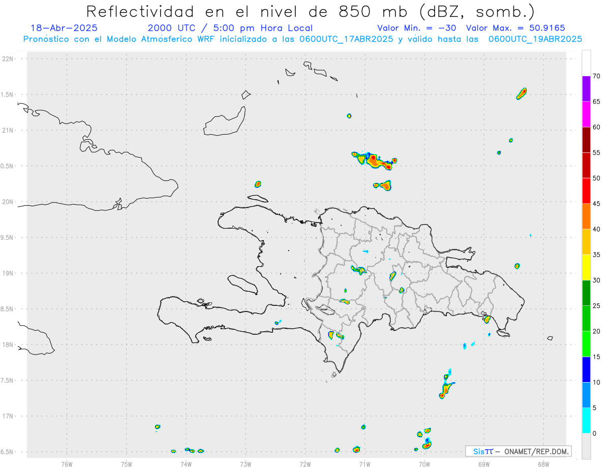Image resolution: width=610 pixels, height=471 pixels.
Task: Select the dark red 55–60 dBZ colorbar segment
Action: 586,140
